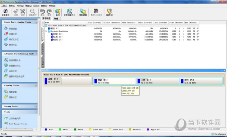The width and height of the screenshot is (227, 137).
Task: Collapse the Tools panel
Action: click(36, 112)
